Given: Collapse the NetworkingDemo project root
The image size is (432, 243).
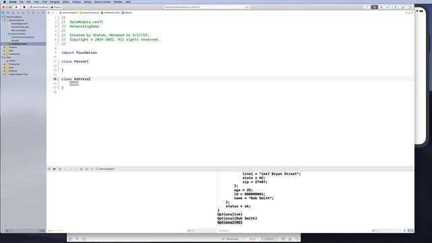Looking at the screenshot, I should click(x=2, y=17).
